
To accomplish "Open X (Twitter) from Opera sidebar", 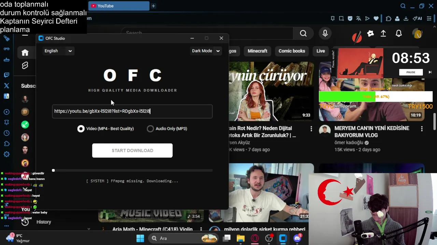I will [x=6, y=86].
